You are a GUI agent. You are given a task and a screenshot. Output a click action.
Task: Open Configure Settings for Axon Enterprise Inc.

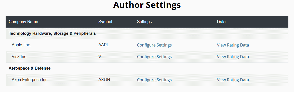154,80
